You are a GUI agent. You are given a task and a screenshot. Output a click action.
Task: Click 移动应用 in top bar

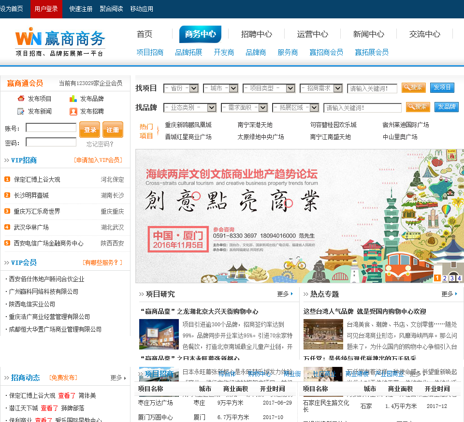(x=142, y=9)
